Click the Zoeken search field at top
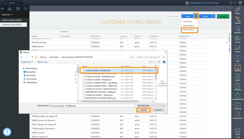This screenshot has width=244, height=139. (13, 3)
